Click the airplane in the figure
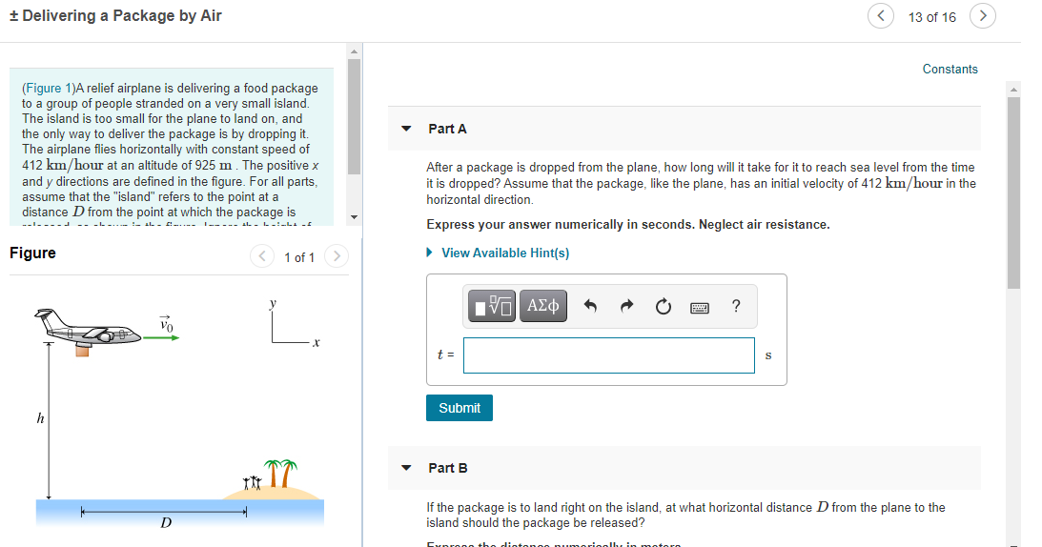This screenshot has width=1042, height=547. 87,327
